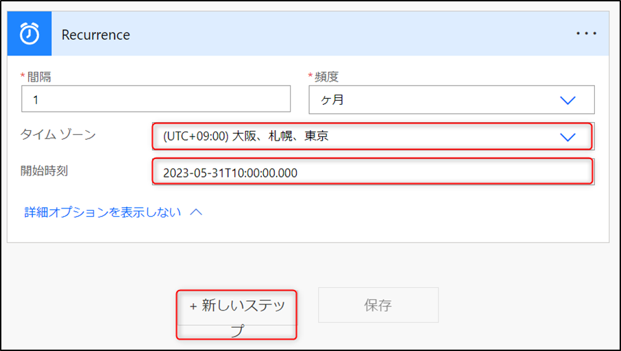
Task: Open the Recurrence card ellipsis menu
Action: tap(586, 34)
